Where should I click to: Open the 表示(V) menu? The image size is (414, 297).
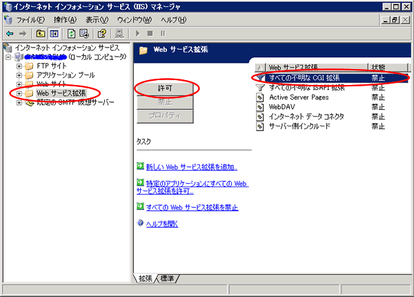(97, 19)
